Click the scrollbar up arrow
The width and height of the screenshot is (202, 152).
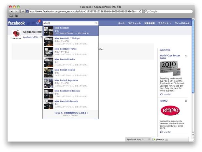coord(193,134)
